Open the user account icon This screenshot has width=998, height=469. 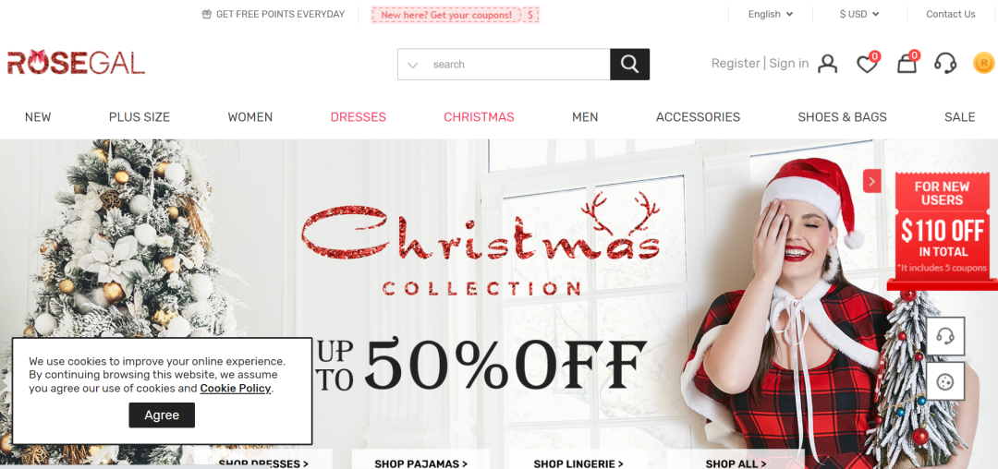(x=827, y=64)
